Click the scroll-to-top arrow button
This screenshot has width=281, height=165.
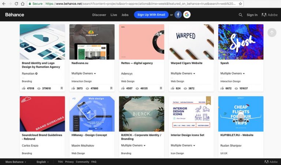pyautogui.click(x=271, y=33)
